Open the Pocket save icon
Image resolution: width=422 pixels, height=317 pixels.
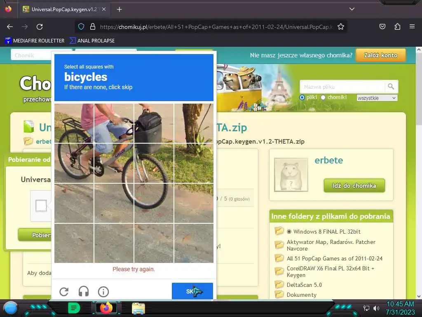click(382, 26)
